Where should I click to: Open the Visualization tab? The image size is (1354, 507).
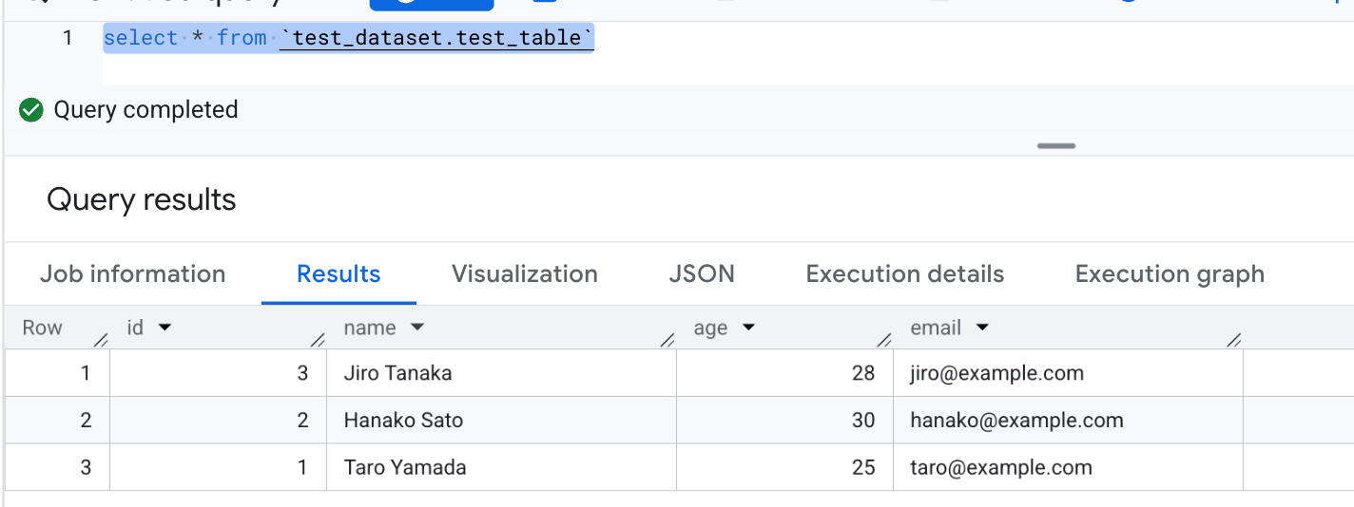point(524,274)
